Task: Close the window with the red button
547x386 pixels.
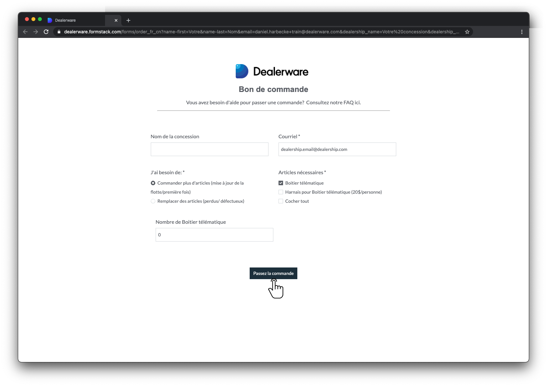Action: click(27, 19)
